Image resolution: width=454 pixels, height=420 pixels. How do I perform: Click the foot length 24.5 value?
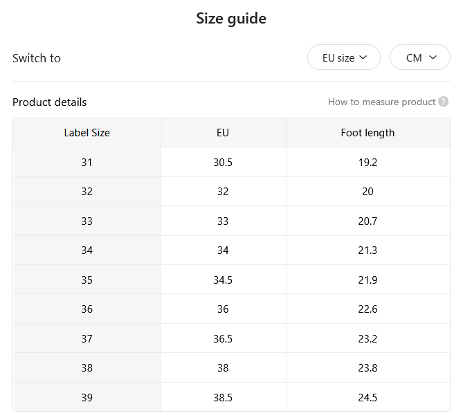[367, 397]
